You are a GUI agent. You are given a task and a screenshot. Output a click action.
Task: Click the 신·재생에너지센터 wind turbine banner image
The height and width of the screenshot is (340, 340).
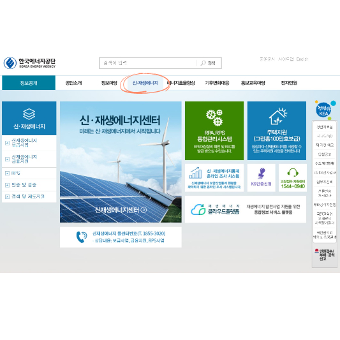point(121,162)
